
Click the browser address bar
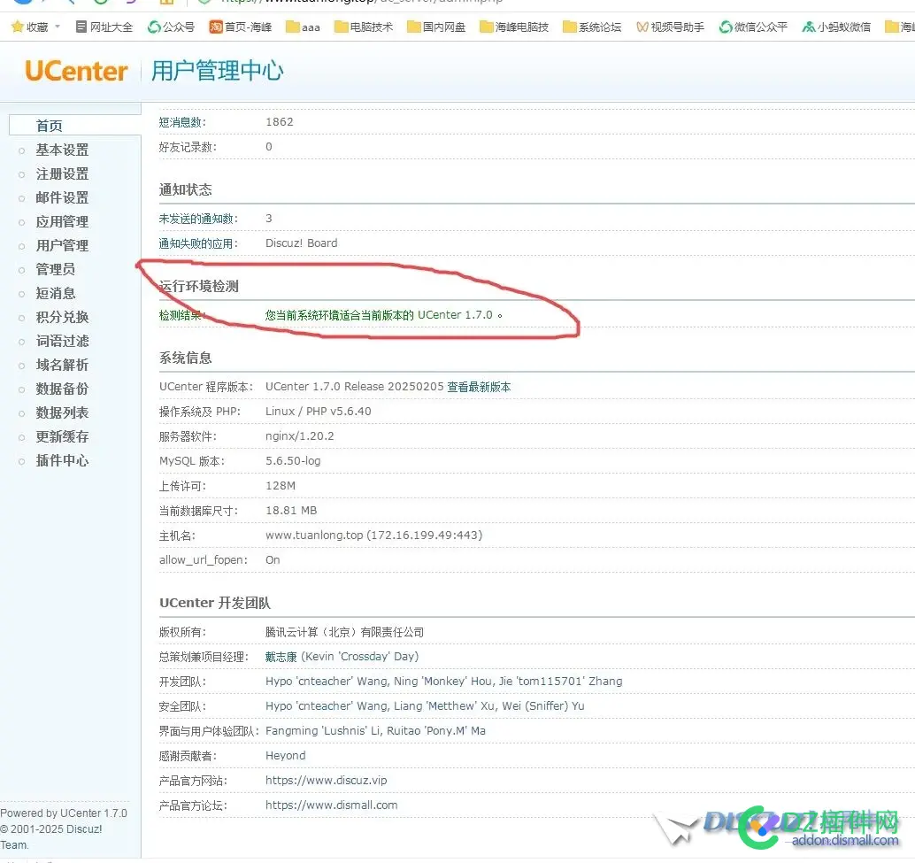354,3
